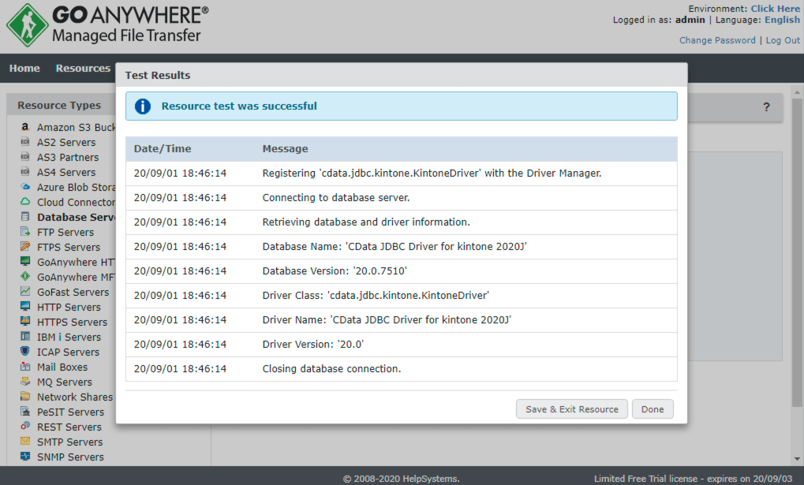Image resolution: width=804 pixels, height=485 pixels.
Task: Click the Driver Version '20.0' message
Action: coord(312,345)
